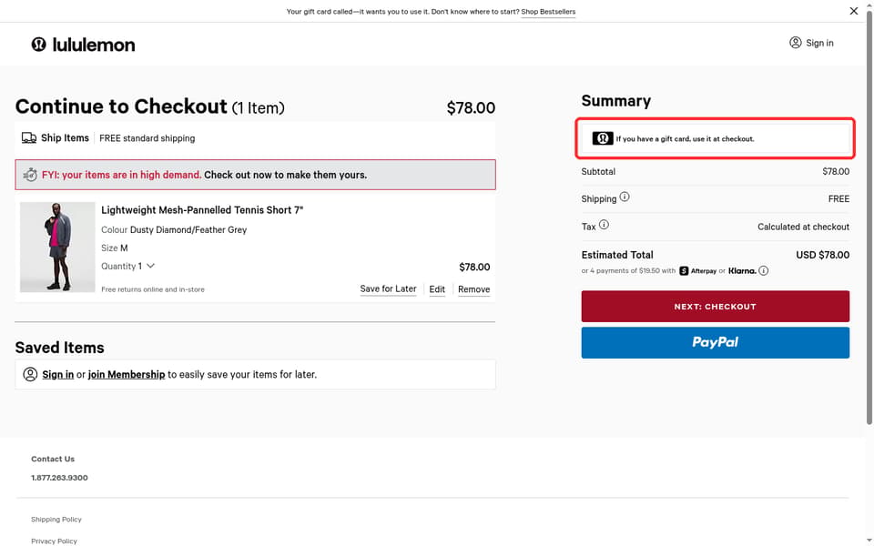874x546 pixels.
Task: Open the Shop Bestsellers link
Action: tap(548, 11)
